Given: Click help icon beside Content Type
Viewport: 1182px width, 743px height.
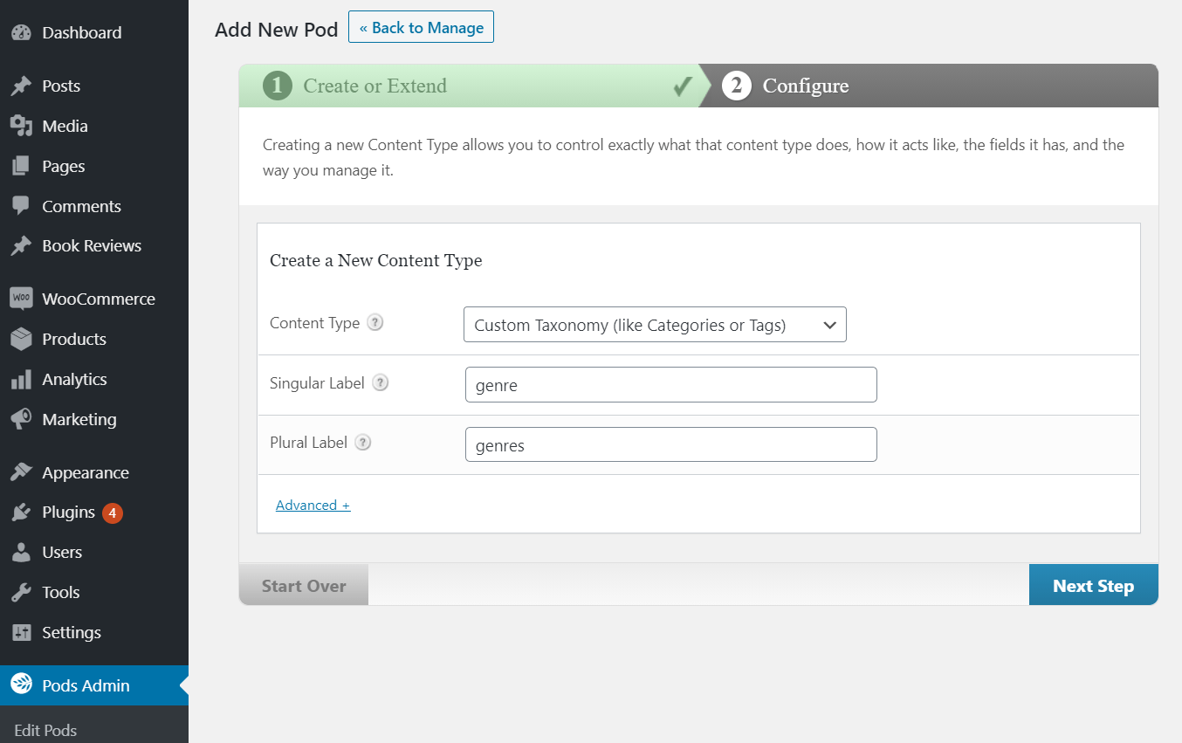Looking at the screenshot, I should tap(375, 322).
